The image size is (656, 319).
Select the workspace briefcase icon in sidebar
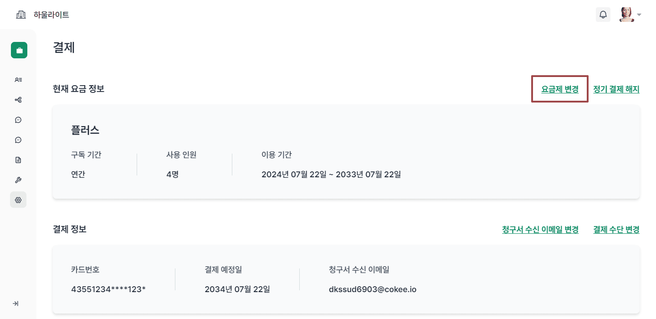pyautogui.click(x=19, y=50)
